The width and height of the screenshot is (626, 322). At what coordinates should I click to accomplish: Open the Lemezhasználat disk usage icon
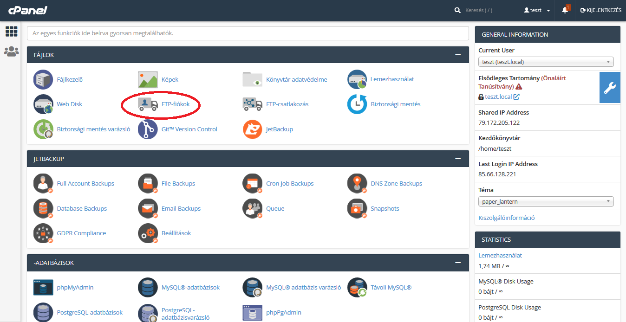(357, 79)
